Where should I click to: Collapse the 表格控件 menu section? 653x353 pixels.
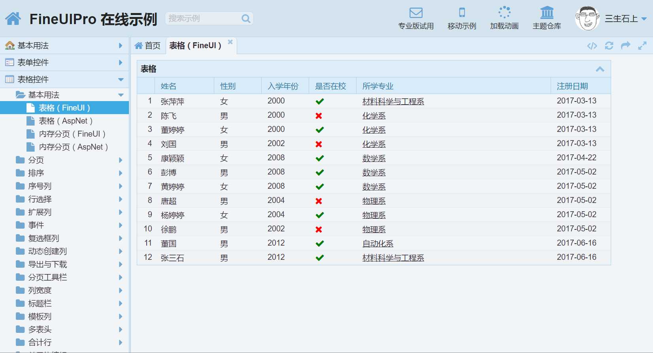(64, 79)
